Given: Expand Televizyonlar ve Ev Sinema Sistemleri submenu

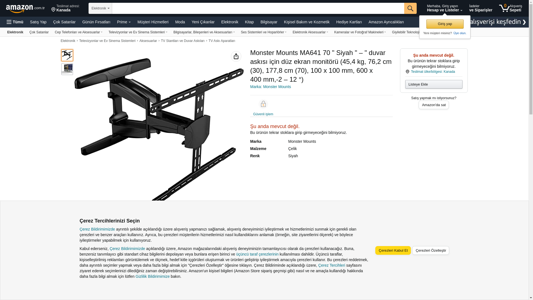Looking at the screenshot, I should pyautogui.click(x=138, y=32).
